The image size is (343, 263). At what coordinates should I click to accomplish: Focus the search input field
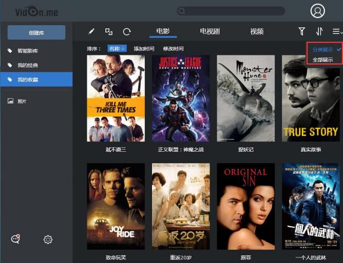(231, 11)
